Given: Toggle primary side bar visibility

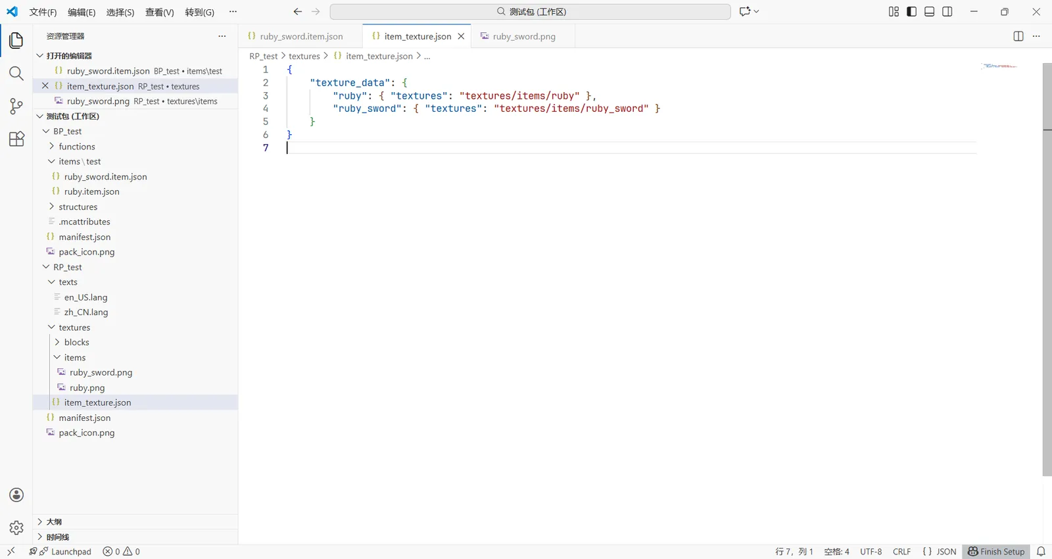Looking at the screenshot, I should point(911,12).
